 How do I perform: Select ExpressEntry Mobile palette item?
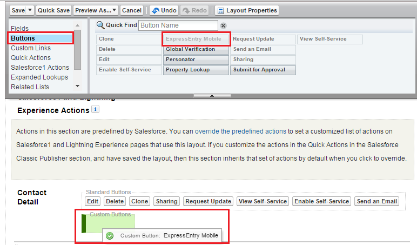196,39
